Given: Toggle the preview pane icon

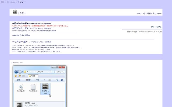Looking at the screenshot, I should [57, 80].
